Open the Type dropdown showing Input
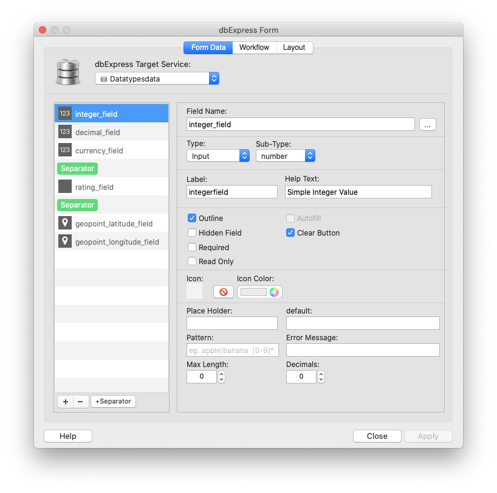 [x=218, y=156]
